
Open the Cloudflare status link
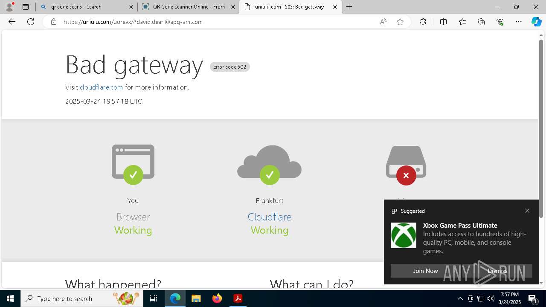click(270, 217)
